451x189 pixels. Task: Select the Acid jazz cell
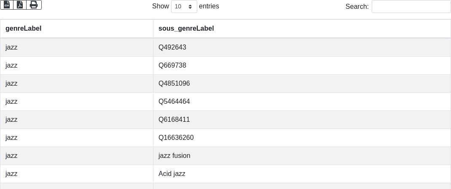pos(172,174)
